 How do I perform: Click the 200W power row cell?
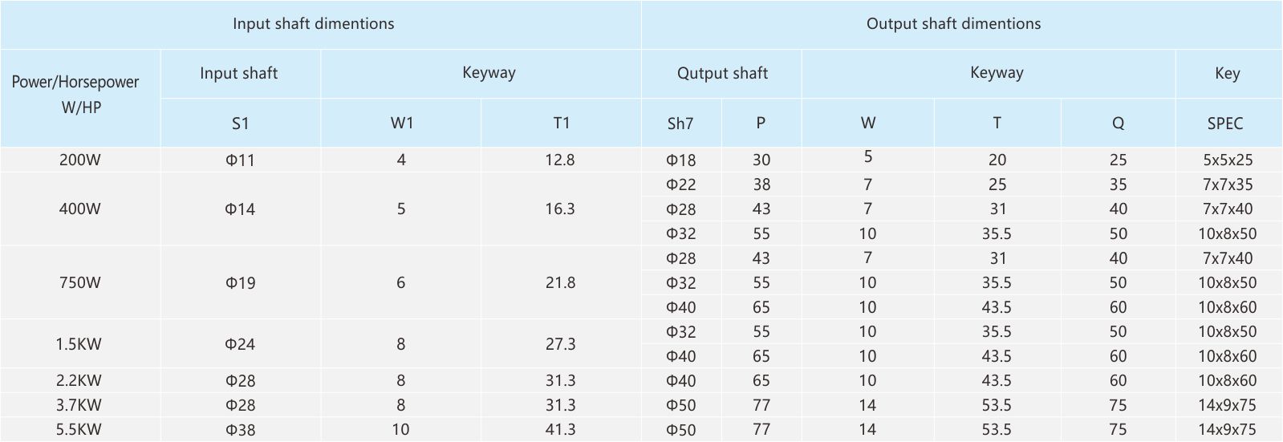80,160
